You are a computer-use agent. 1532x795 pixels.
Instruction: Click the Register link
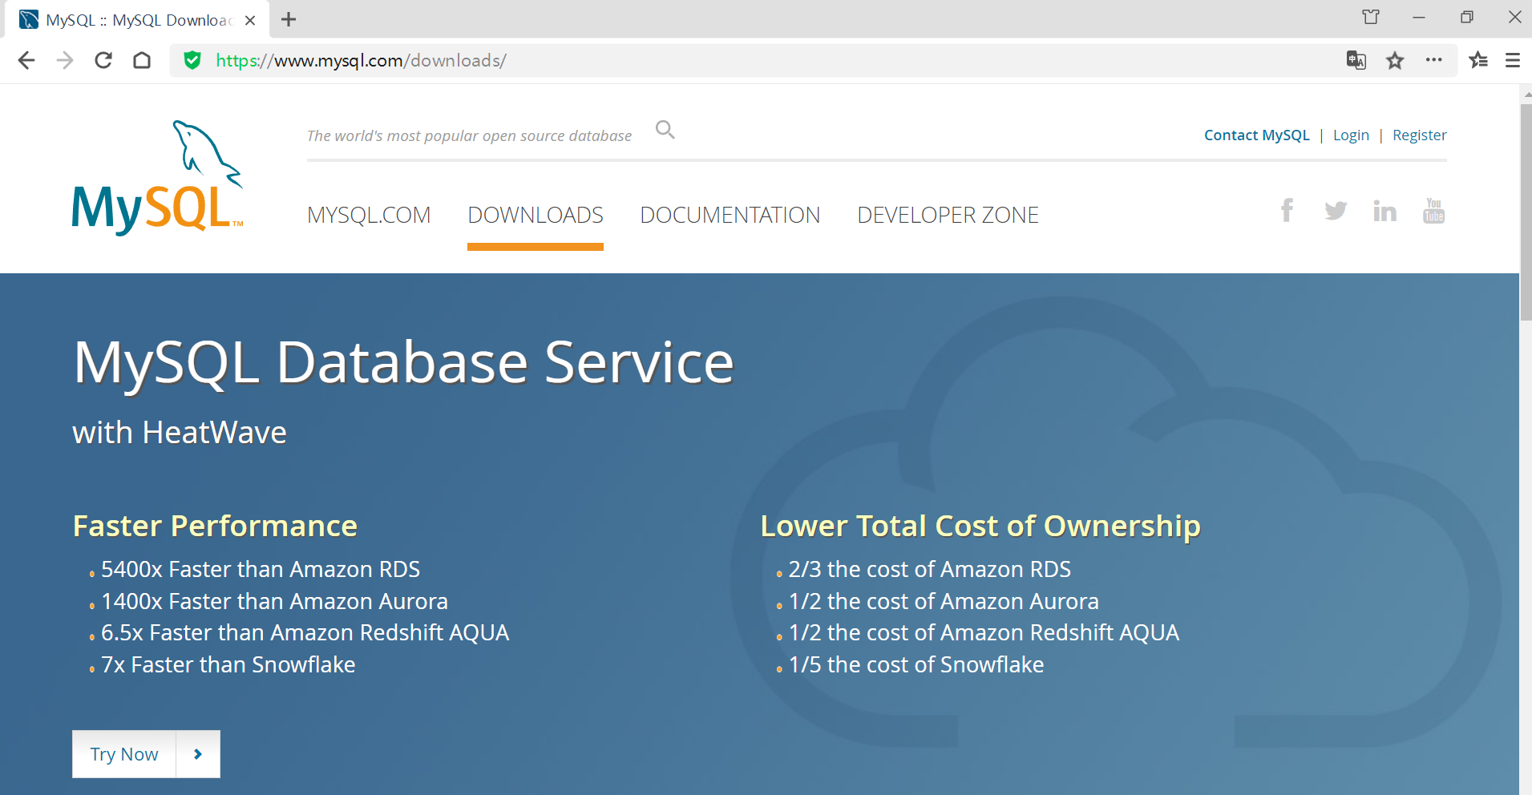[x=1420, y=135]
